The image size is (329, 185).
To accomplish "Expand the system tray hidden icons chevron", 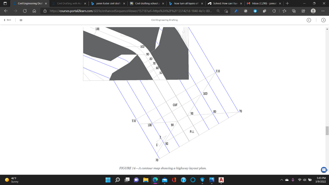I will point(281,180).
